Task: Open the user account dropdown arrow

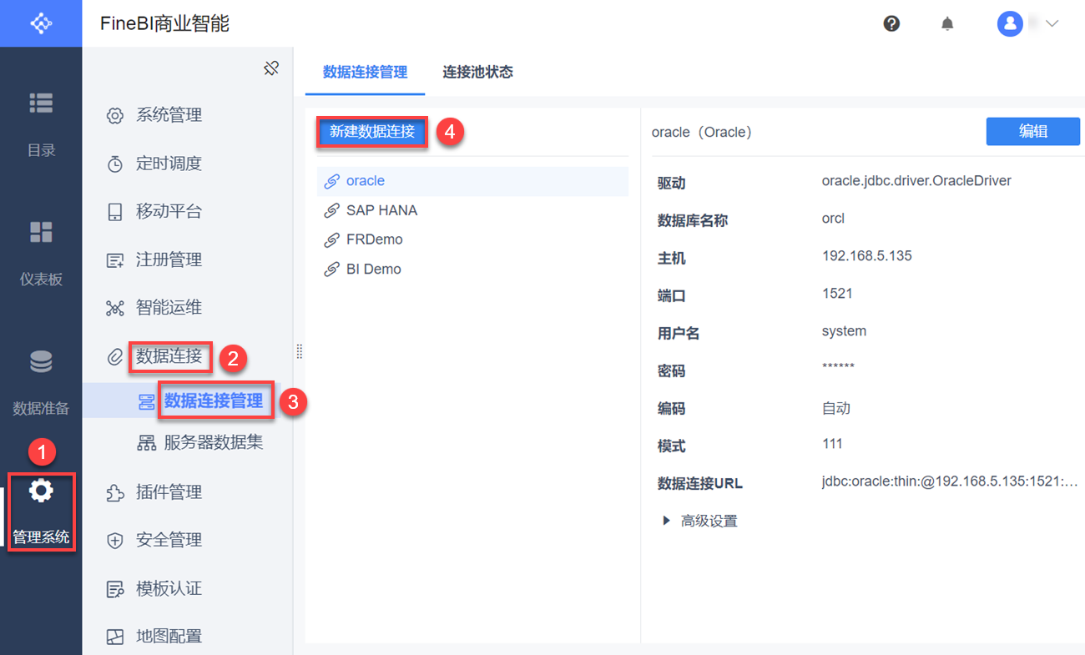Action: (x=1052, y=23)
